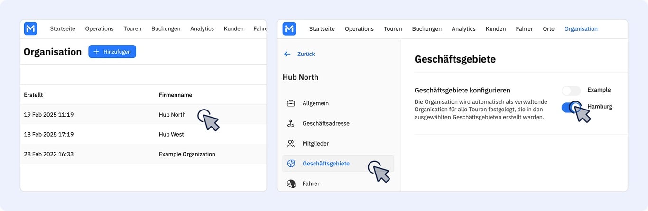This screenshot has width=648, height=211.
Task: Click the M logo in left window
Action: pyautogui.click(x=30, y=29)
